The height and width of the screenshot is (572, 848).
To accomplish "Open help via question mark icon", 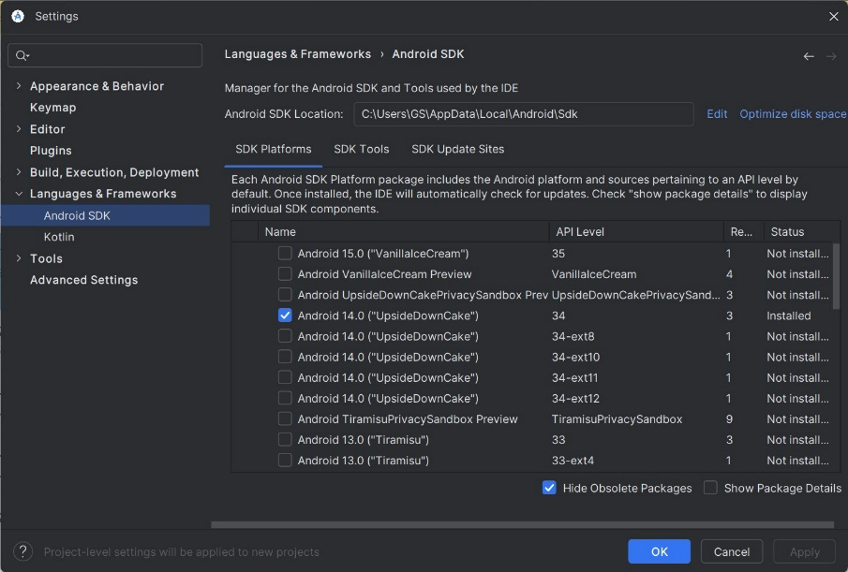I will [22, 551].
